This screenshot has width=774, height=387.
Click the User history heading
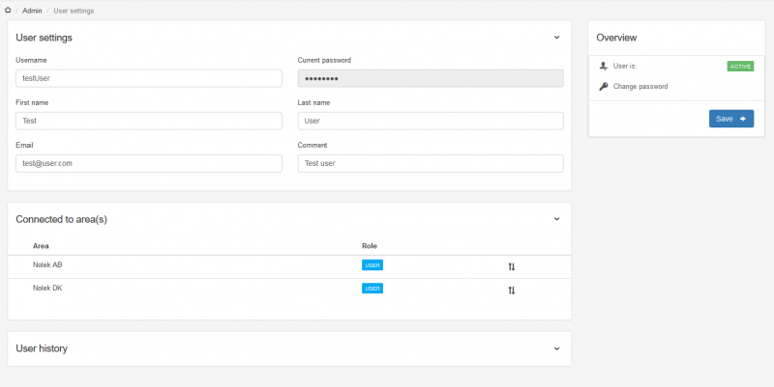pyautogui.click(x=42, y=348)
